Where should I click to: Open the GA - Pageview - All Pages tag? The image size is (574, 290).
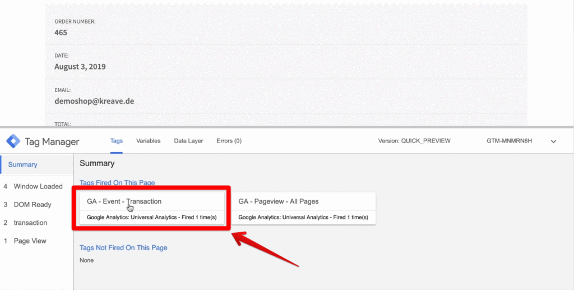pos(303,208)
